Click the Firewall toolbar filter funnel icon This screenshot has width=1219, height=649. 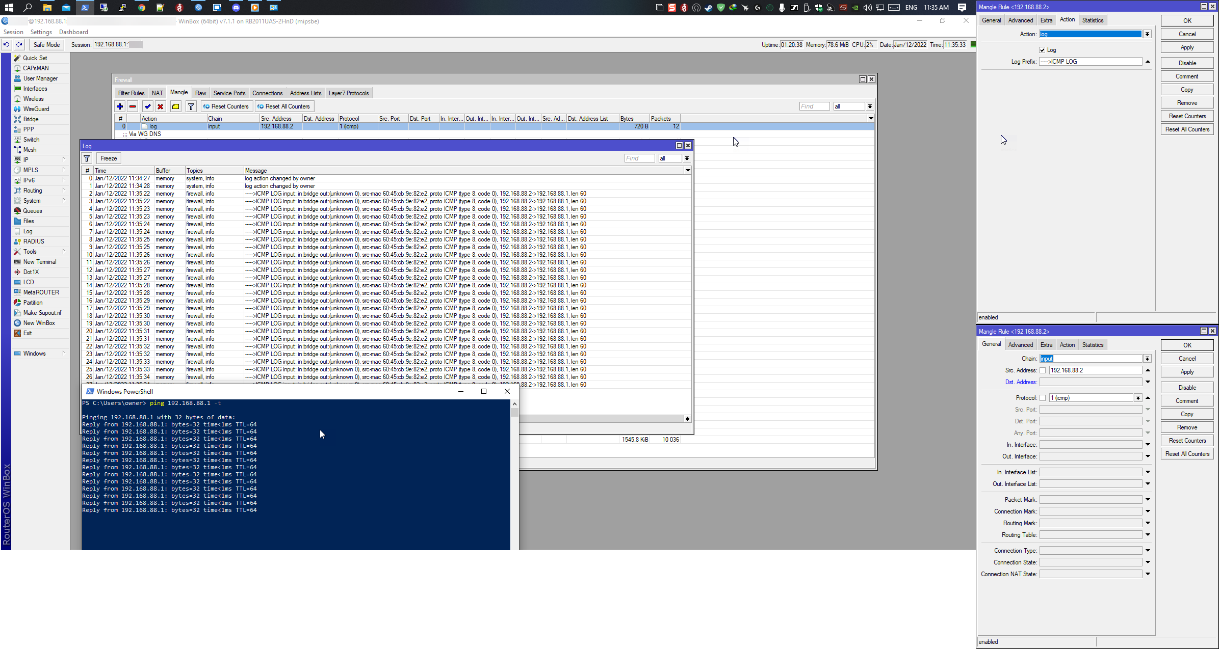coord(191,106)
